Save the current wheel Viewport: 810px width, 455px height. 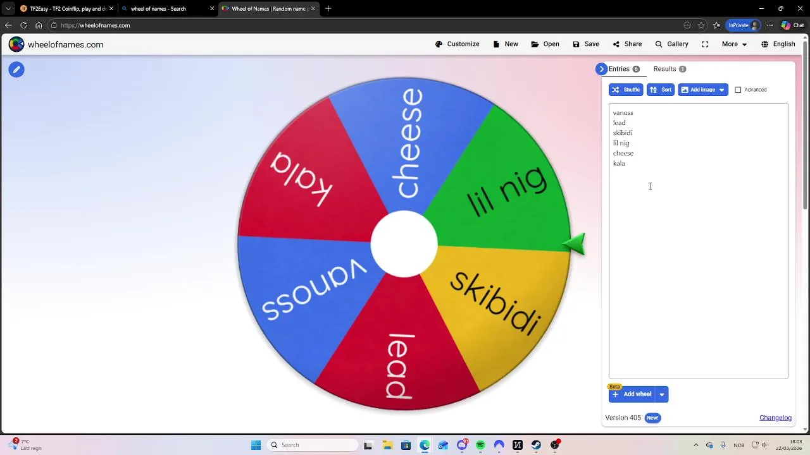pyautogui.click(x=585, y=44)
